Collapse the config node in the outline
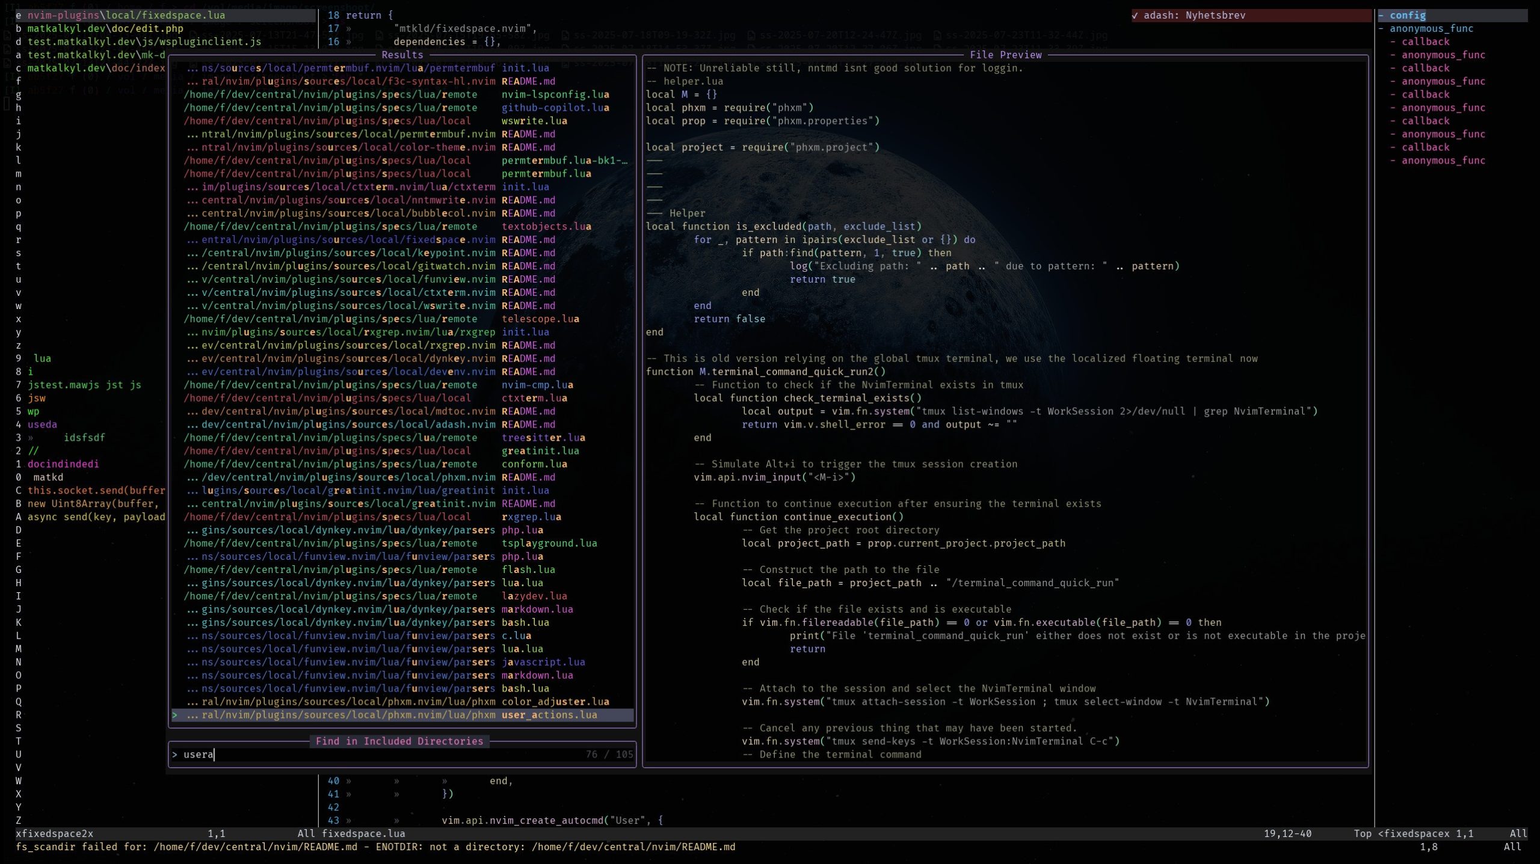Viewport: 1540px width, 864px height. click(1382, 15)
